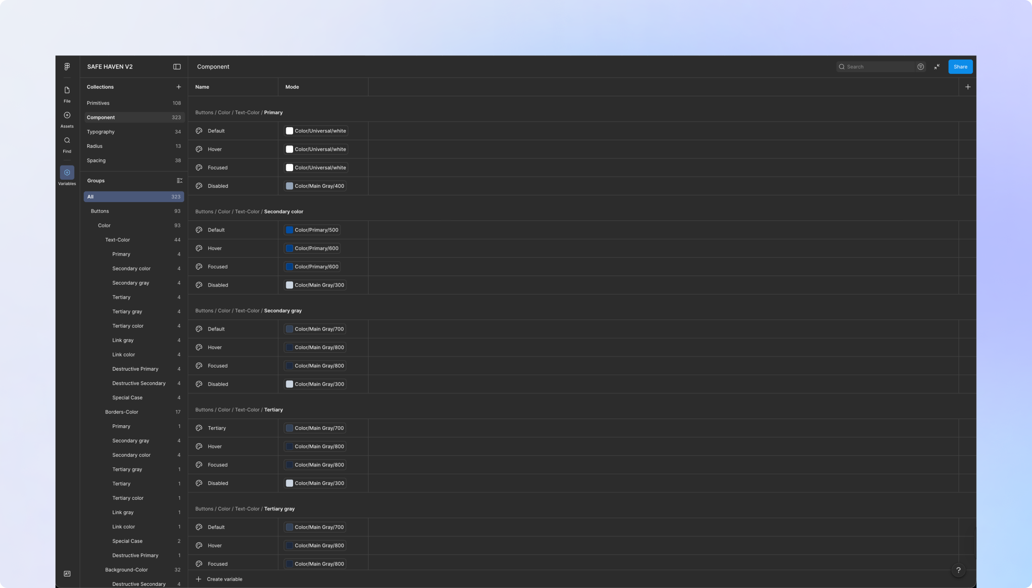Toggle the sidebar panel layout icon

177,67
